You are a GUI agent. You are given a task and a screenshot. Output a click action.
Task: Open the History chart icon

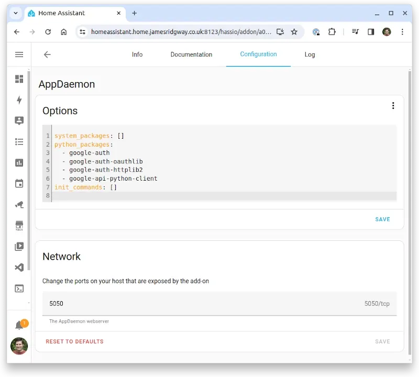coord(19,163)
